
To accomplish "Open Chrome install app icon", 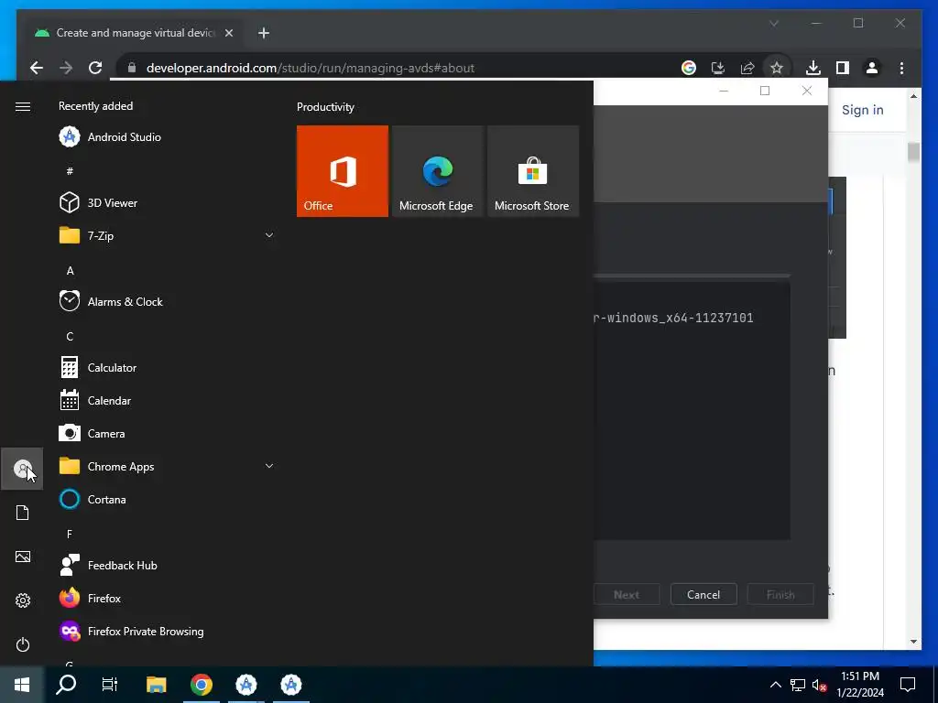I will 718,68.
